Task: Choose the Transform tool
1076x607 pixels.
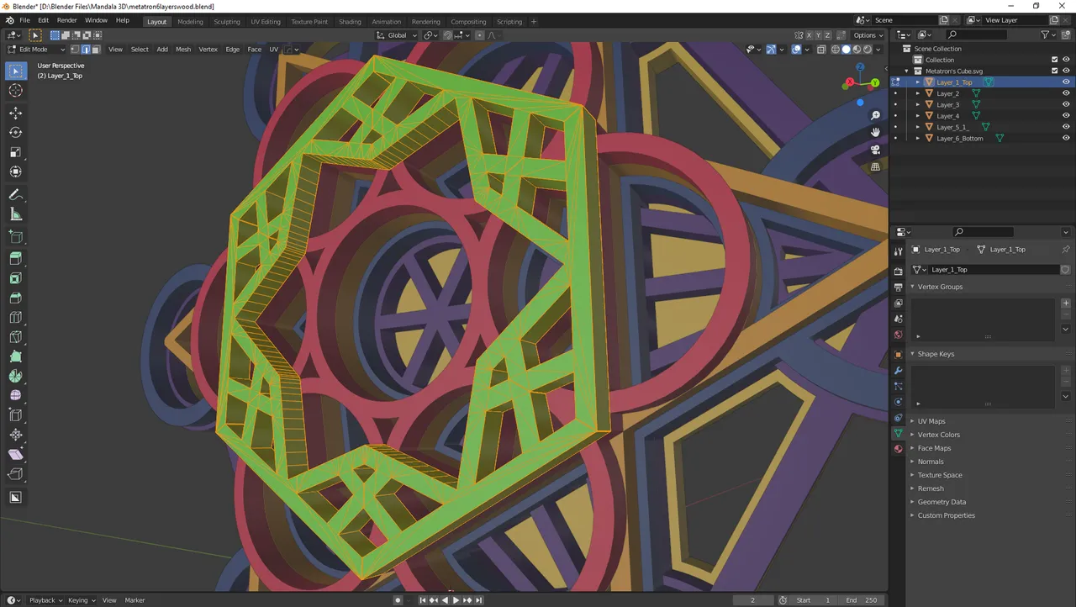Action: click(15, 172)
